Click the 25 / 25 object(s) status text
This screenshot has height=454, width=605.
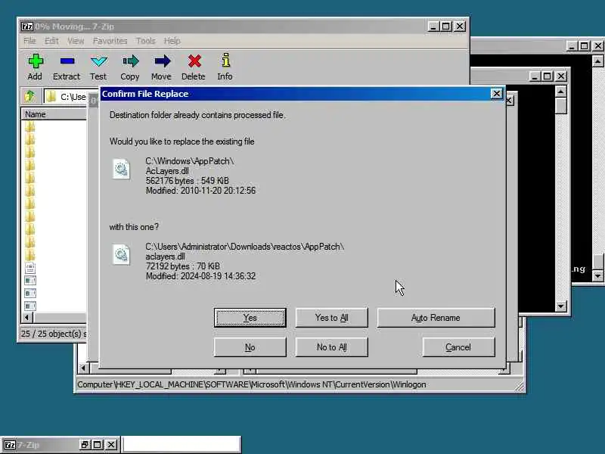(54, 334)
